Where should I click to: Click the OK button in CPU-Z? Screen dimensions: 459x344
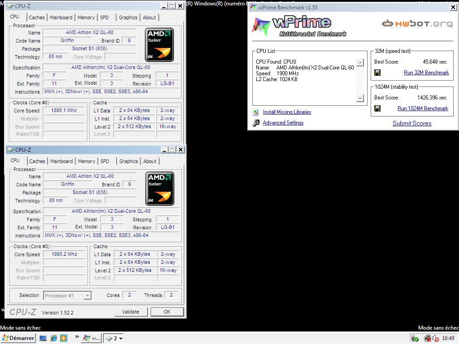(167, 312)
